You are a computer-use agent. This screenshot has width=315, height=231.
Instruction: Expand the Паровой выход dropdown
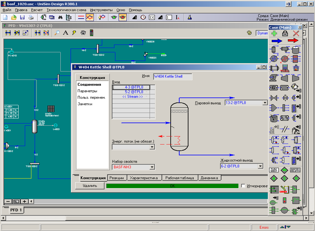click(265, 103)
